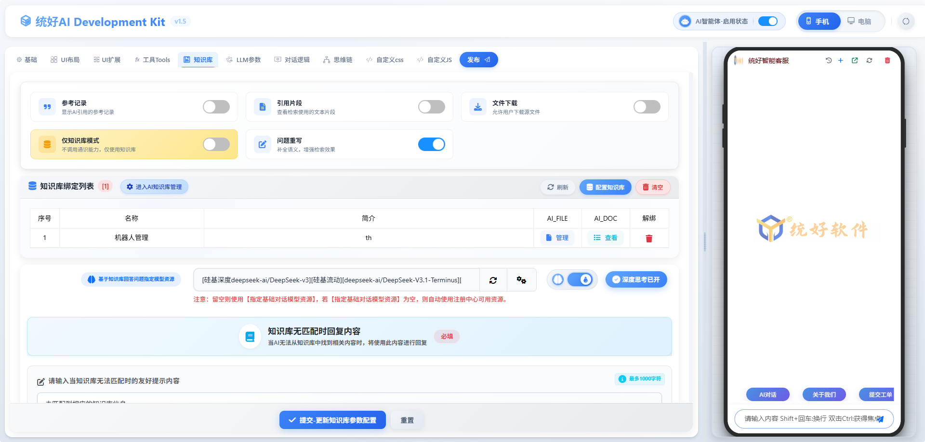Click the 配置知识库 button
The image size is (925, 442).
click(606, 187)
